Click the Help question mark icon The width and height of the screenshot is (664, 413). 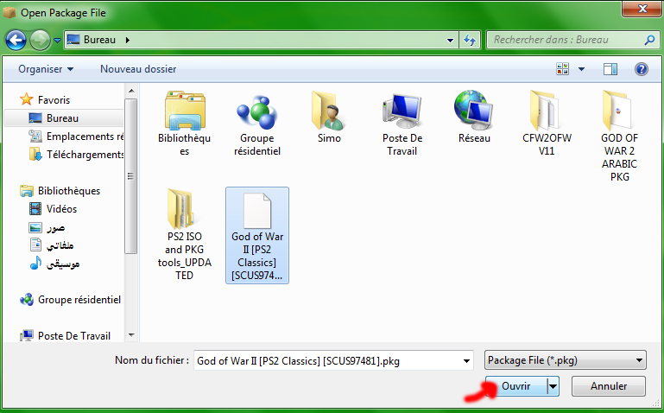coord(642,69)
